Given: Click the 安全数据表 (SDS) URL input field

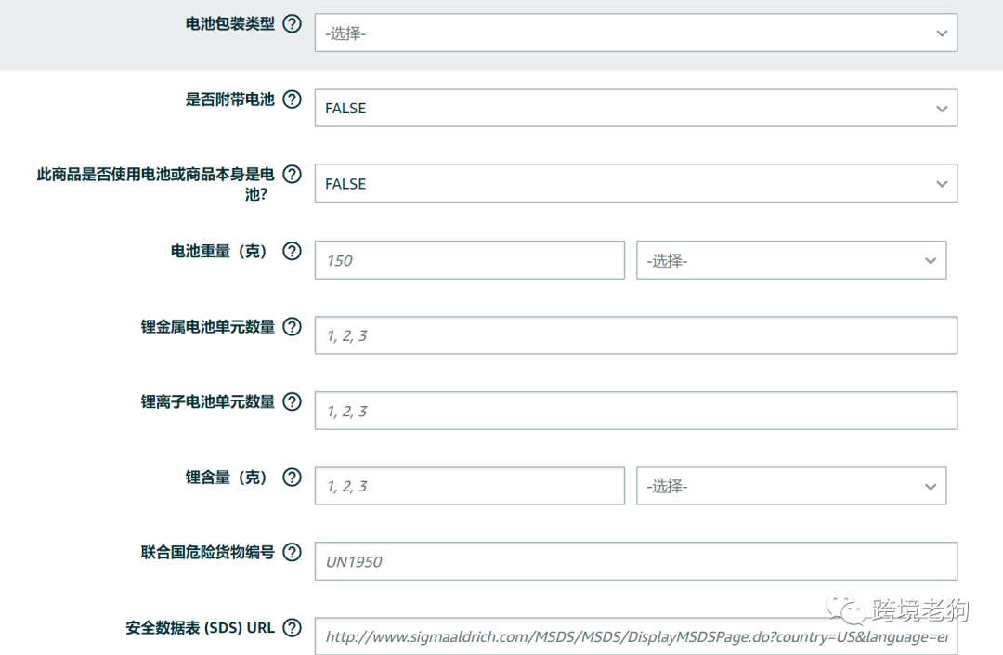Looking at the screenshot, I should [x=636, y=635].
